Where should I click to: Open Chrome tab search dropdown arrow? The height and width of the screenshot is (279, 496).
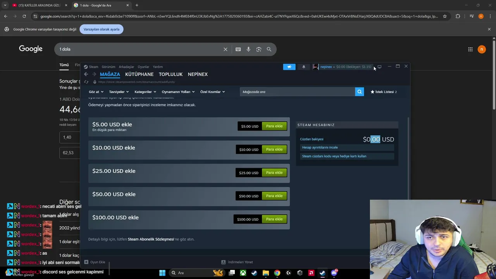tap(5, 5)
